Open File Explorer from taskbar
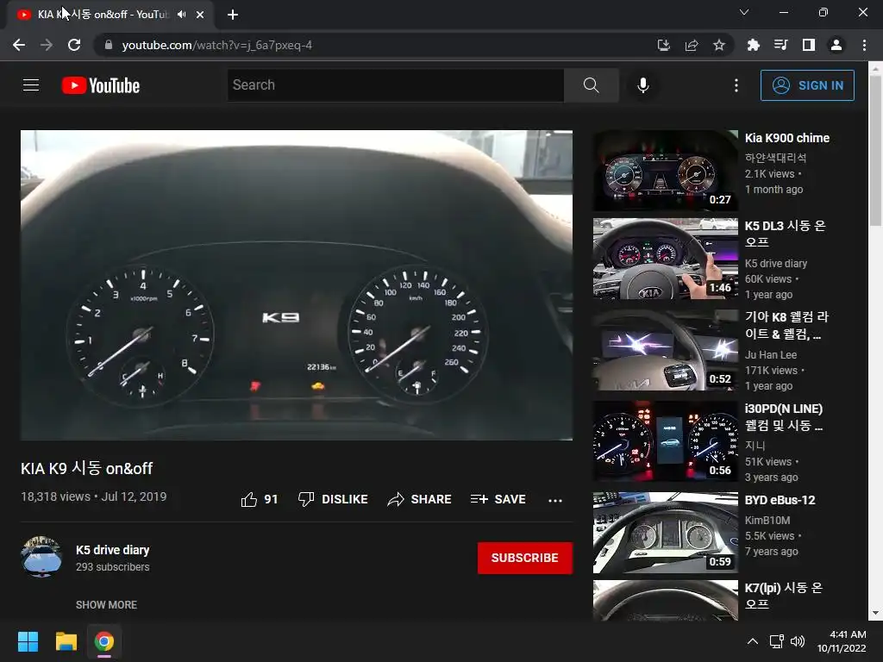The image size is (883, 662). point(66,641)
